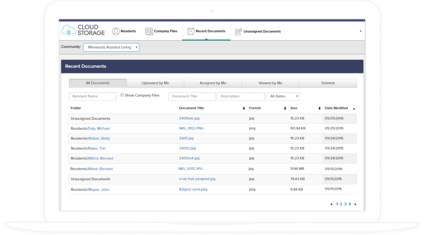Go to previous page with left arrow

pyautogui.click(x=331, y=204)
